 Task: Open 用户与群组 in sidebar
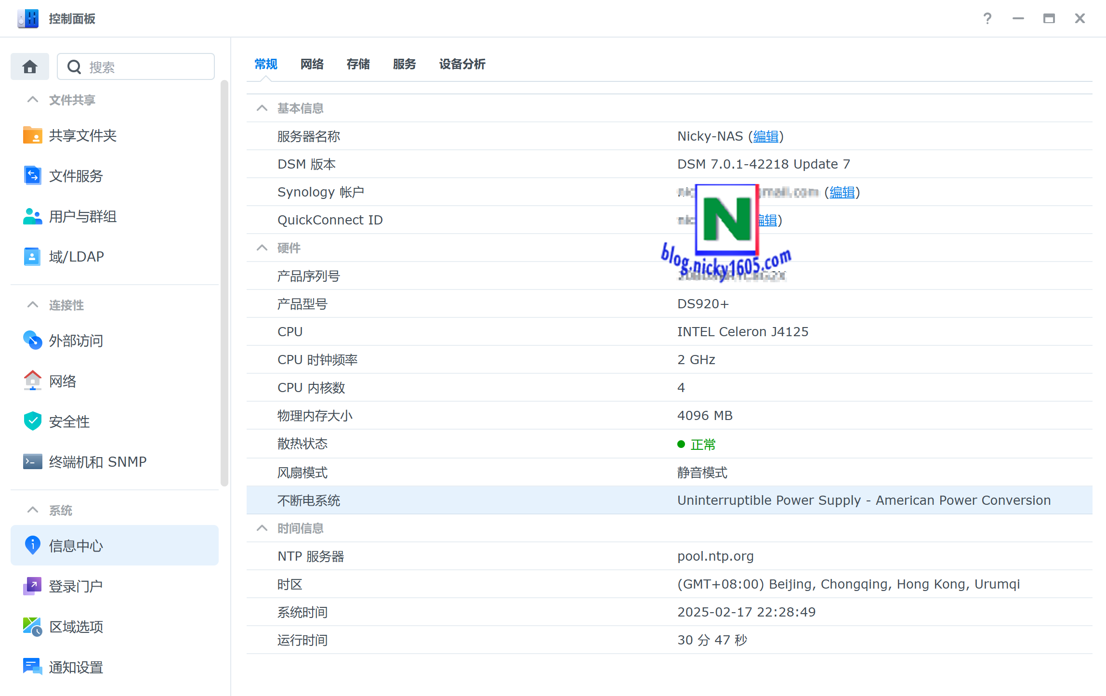[83, 216]
